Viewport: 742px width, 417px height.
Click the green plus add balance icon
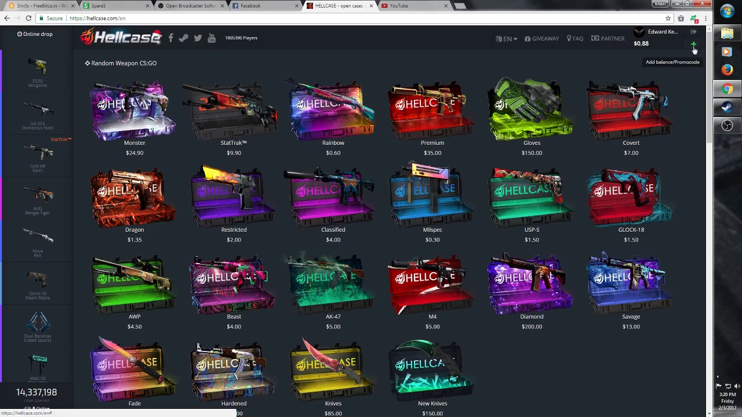[x=693, y=45]
